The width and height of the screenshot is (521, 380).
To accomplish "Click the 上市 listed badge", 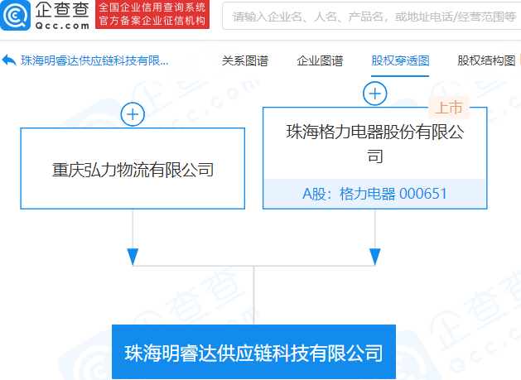I will click(449, 108).
